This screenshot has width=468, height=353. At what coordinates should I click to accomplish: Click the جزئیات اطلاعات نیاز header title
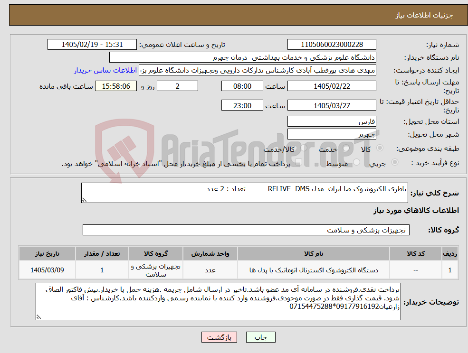click(424, 15)
